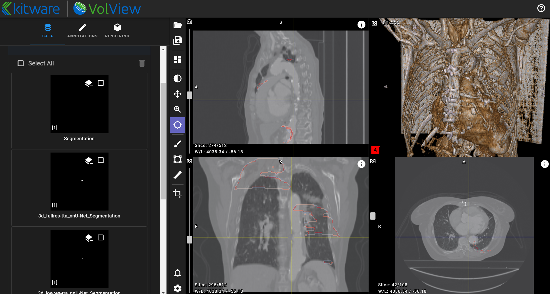The width and height of the screenshot is (550, 294).
Task: Open the view layouts grid icon
Action: click(x=178, y=60)
